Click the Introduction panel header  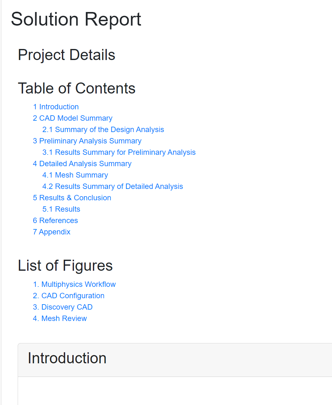(175, 360)
